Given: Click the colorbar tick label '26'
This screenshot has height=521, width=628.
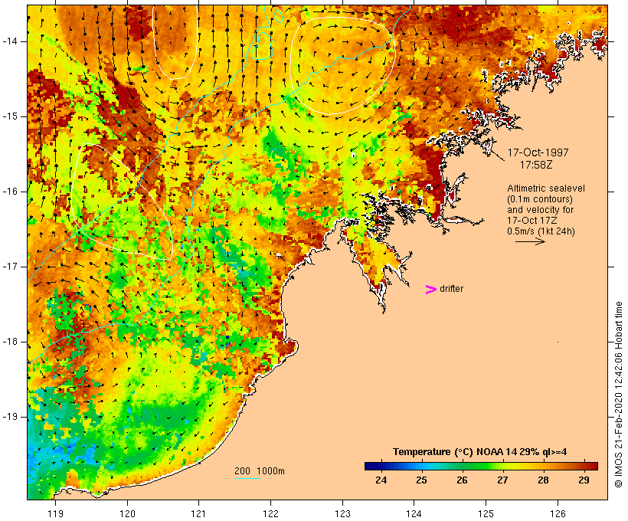Looking at the screenshot, I should point(462,480).
